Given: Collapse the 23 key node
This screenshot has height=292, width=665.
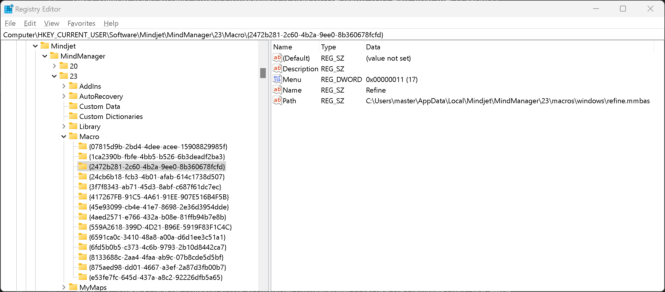Looking at the screenshot, I should pyautogui.click(x=54, y=76).
